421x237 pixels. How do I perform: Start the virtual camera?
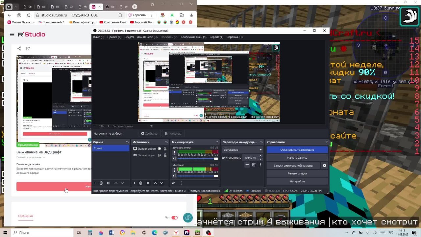(x=293, y=166)
